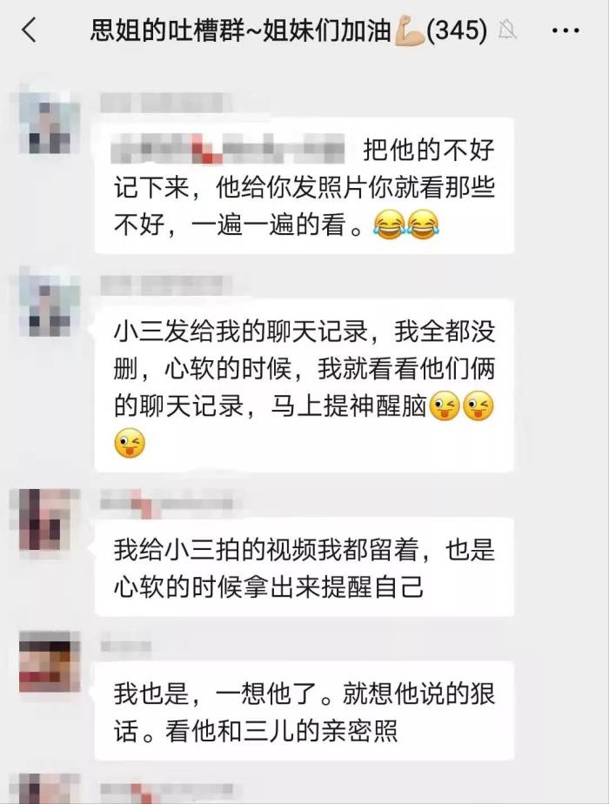The width and height of the screenshot is (609, 804).
Task: Tap message bubble about 小三发给我的聊天记录
Action: 304,385
